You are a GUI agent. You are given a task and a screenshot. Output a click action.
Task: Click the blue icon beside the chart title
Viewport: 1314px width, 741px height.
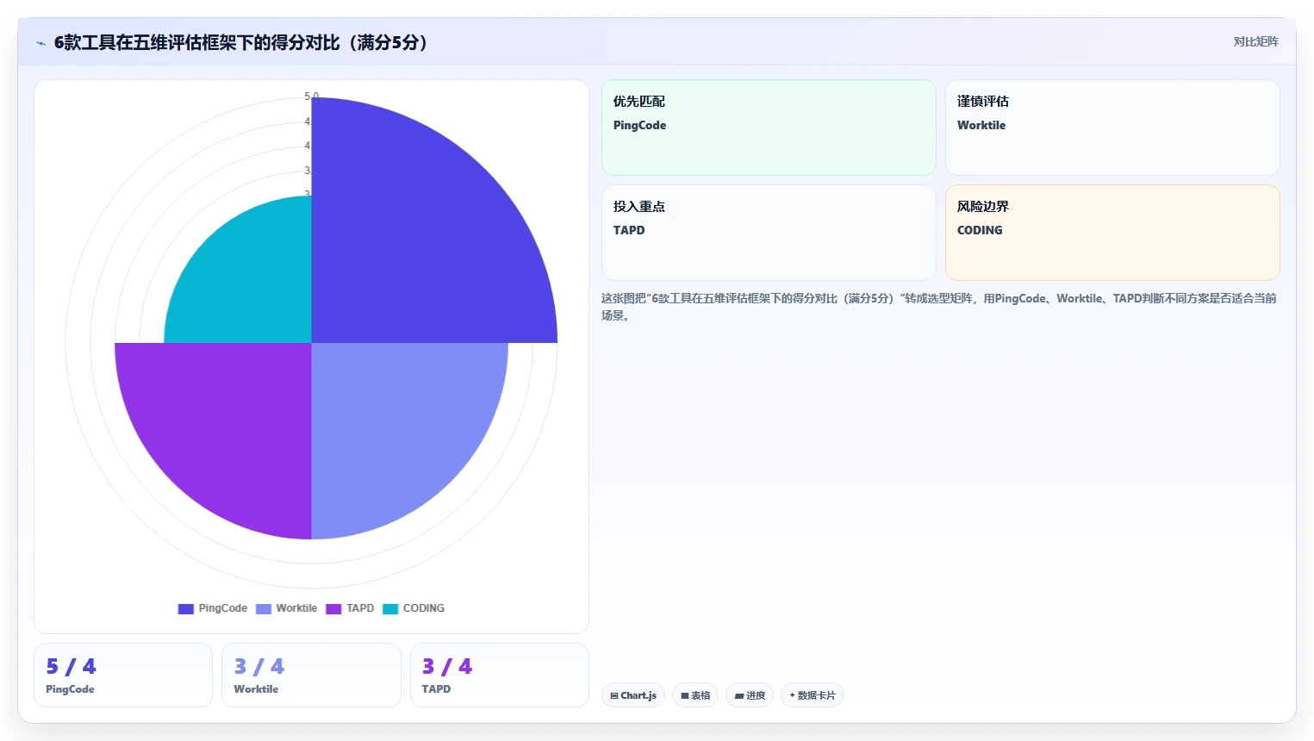pos(40,43)
